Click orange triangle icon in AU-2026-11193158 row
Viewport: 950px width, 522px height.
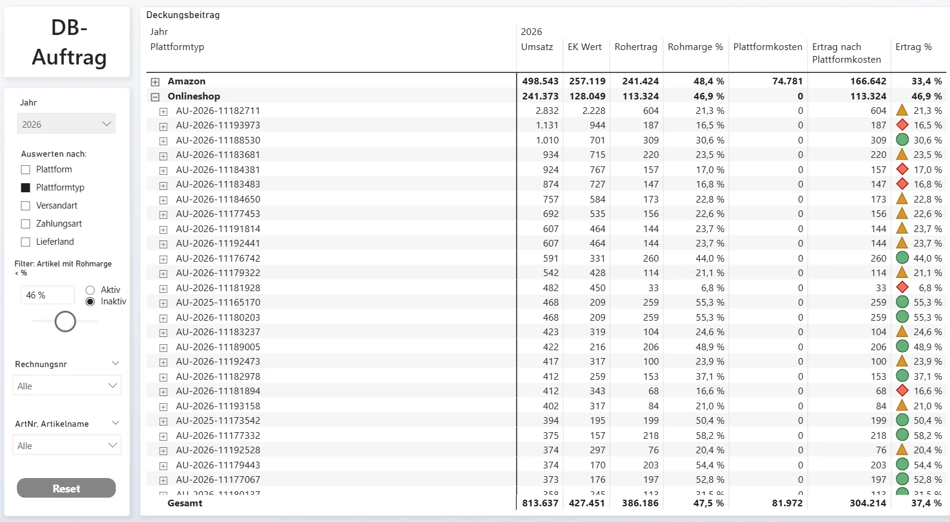click(x=902, y=406)
